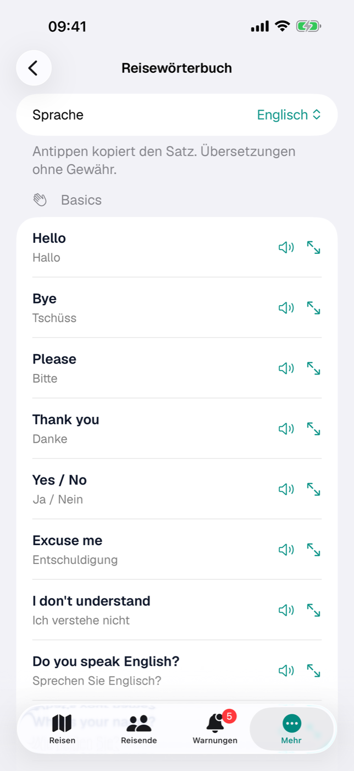The width and height of the screenshot is (354, 771).
Task: Select the Mehr tab
Action: [x=291, y=729]
